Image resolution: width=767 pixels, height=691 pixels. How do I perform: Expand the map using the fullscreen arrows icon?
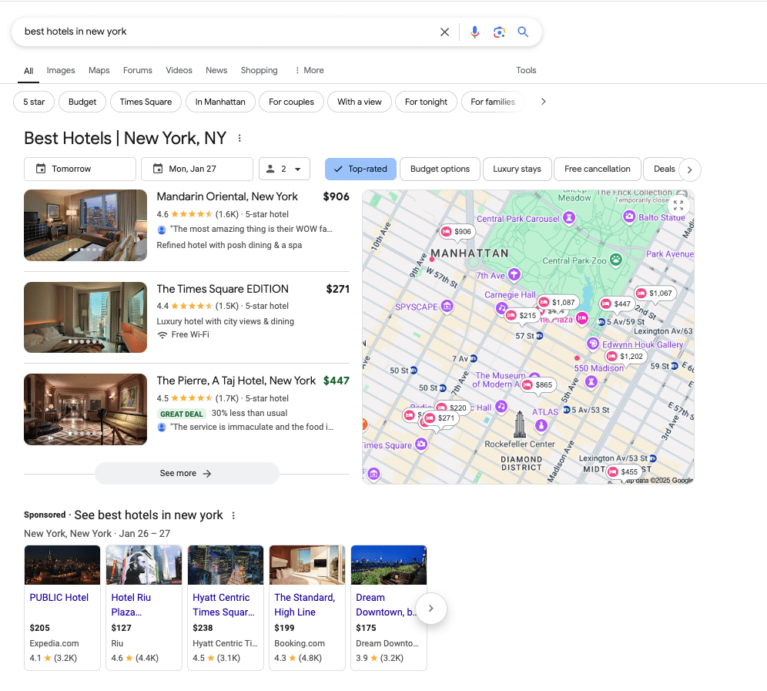pyautogui.click(x=678, y=205)
